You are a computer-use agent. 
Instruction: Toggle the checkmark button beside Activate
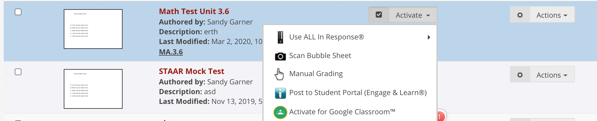pos(379,15)
